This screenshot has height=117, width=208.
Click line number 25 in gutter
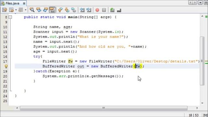[x=5, y=101]
